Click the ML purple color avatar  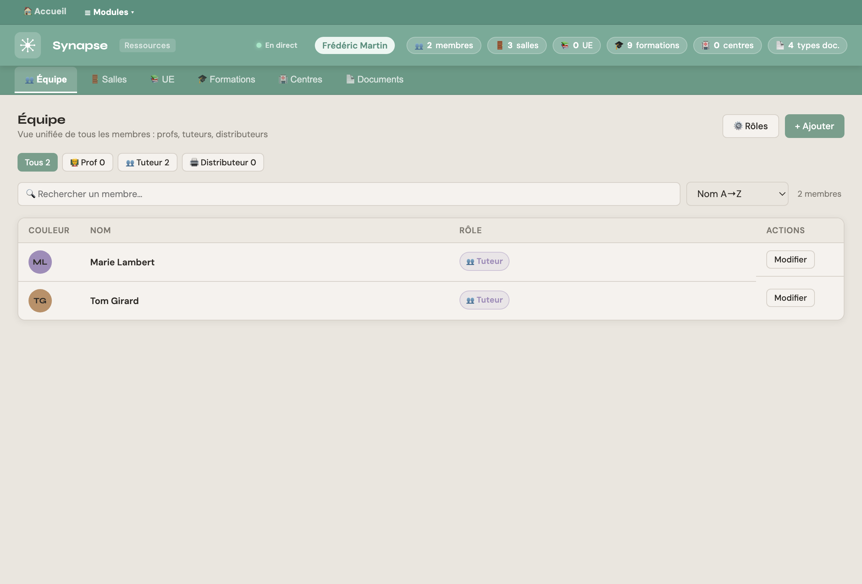pos(40,262)
